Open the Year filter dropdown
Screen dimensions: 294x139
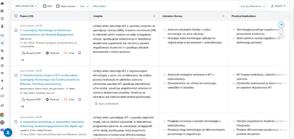point(84,6)
